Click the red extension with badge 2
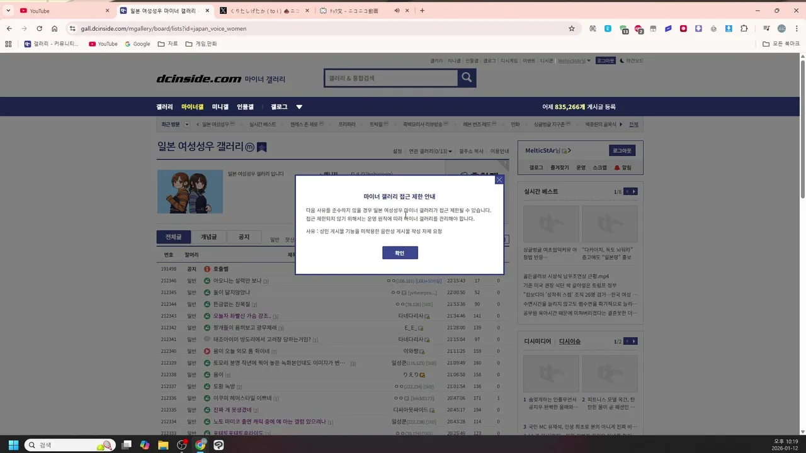806x453 pixels. [639, 29]
